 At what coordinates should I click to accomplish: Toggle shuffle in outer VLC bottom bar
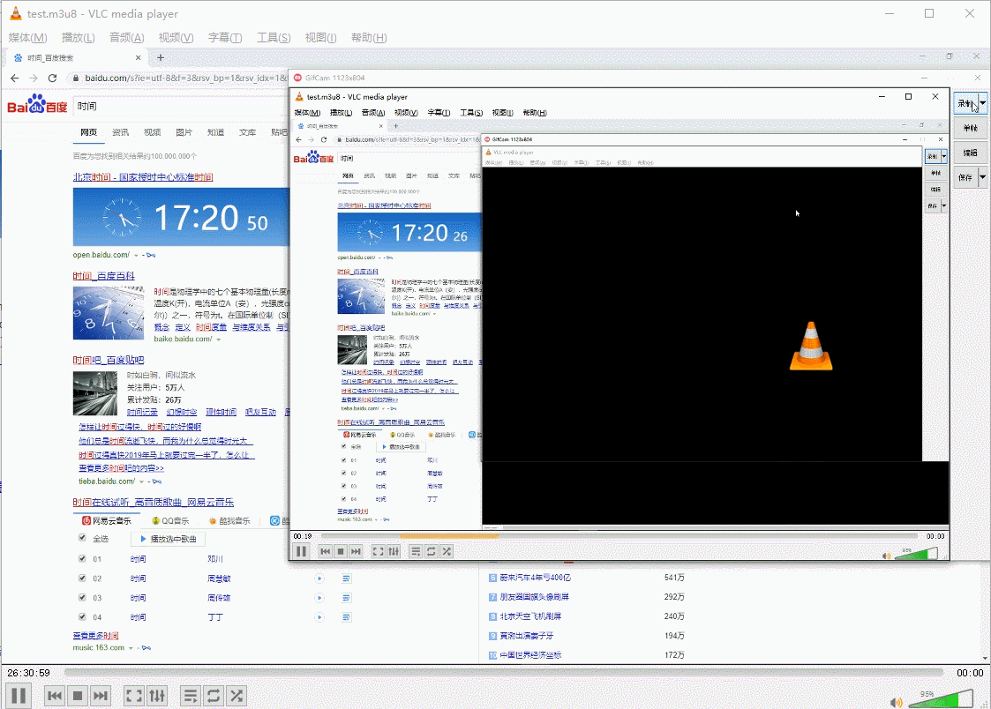coord(236,696)
